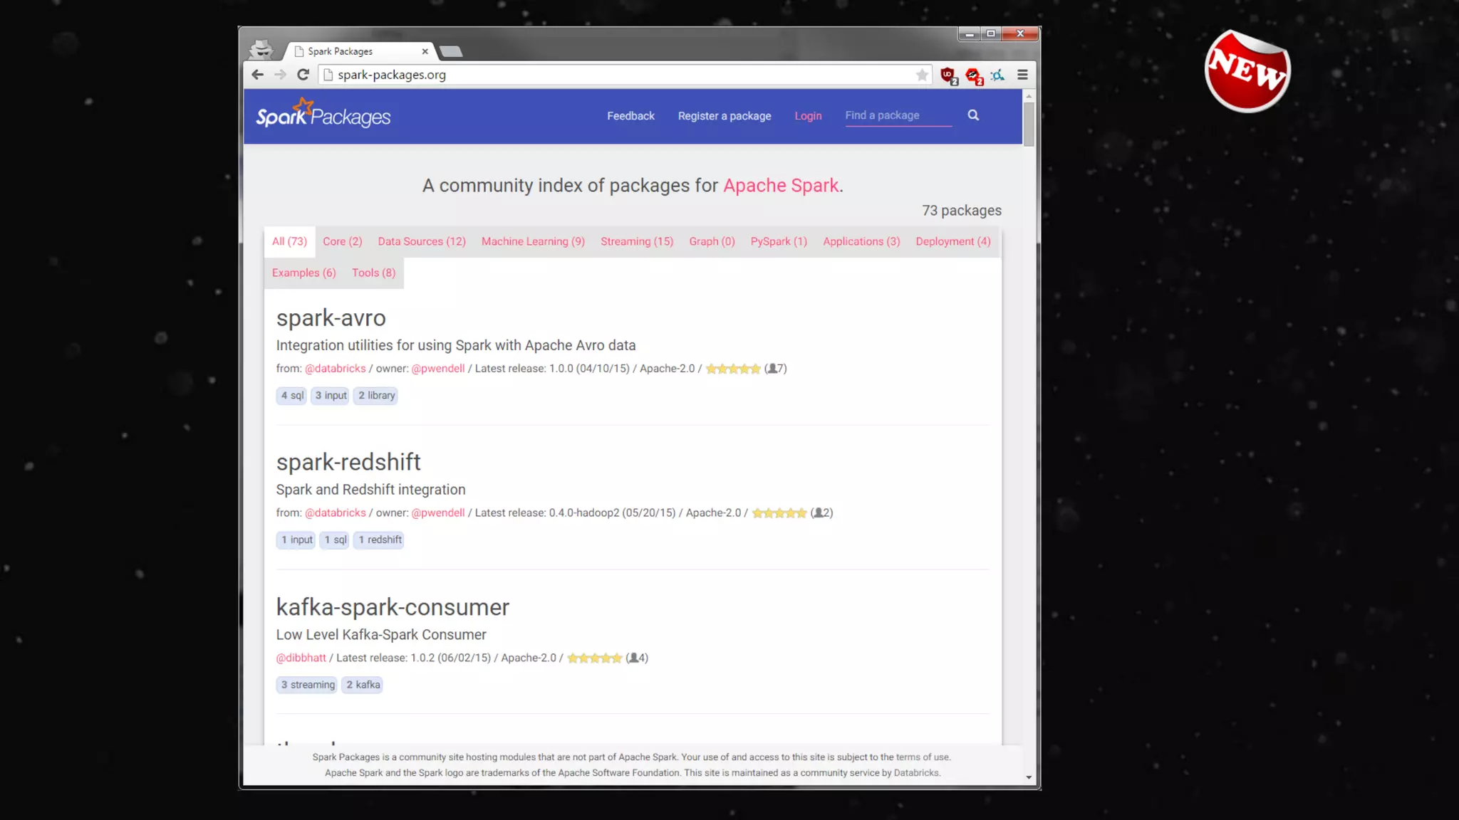The height and width of the screenshot is (820, 1459).
Task: Open the uBlock shield extension icon
Action: coord(948,75)
